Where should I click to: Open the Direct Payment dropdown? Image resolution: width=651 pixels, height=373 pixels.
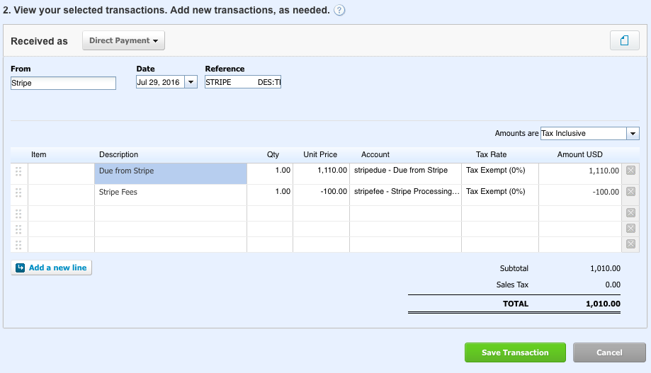[123, 40]
